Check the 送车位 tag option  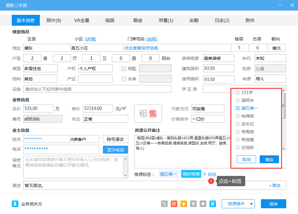click(238, 124)
